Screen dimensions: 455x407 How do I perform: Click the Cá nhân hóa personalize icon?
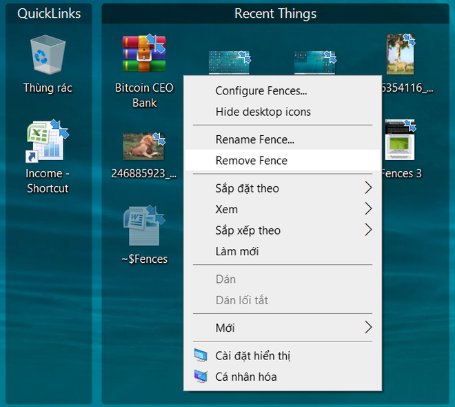tap(201, 377)
